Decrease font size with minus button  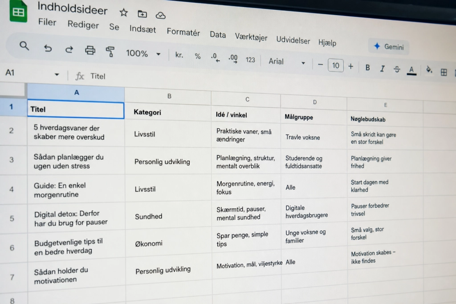[320, 65]
